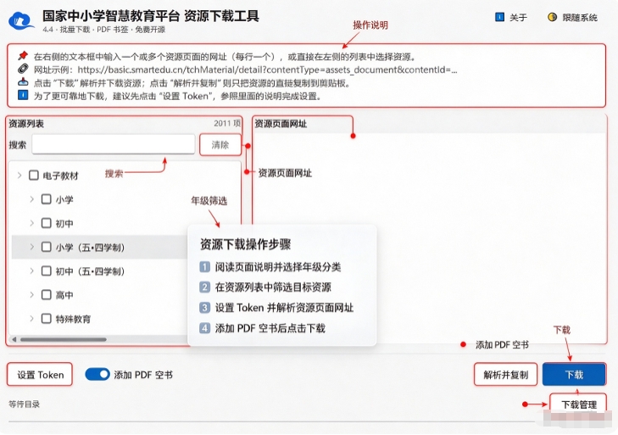Click the 设置 Token button
This screenshot has height=435, width=618.
[x=40, y=374]
